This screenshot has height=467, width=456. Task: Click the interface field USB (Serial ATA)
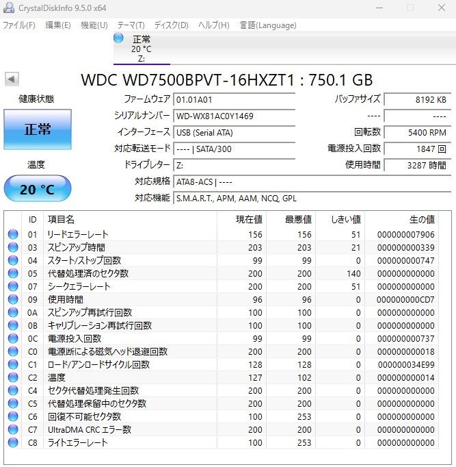pos(234,133)
